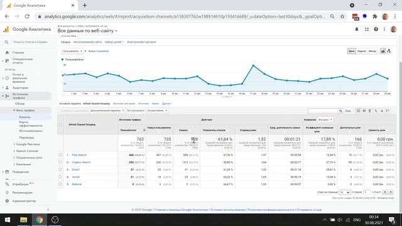The height and width of the screenshot is (226, 402).
Task: Click the table search magnifier button
Action: point(340,110)
